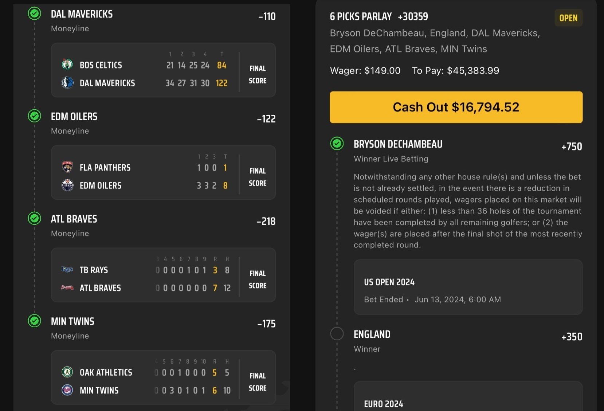The width and height of the screenshot is (604, 411).
Task: Click the Minnesota Twins logo
Action: click(67, 390)
